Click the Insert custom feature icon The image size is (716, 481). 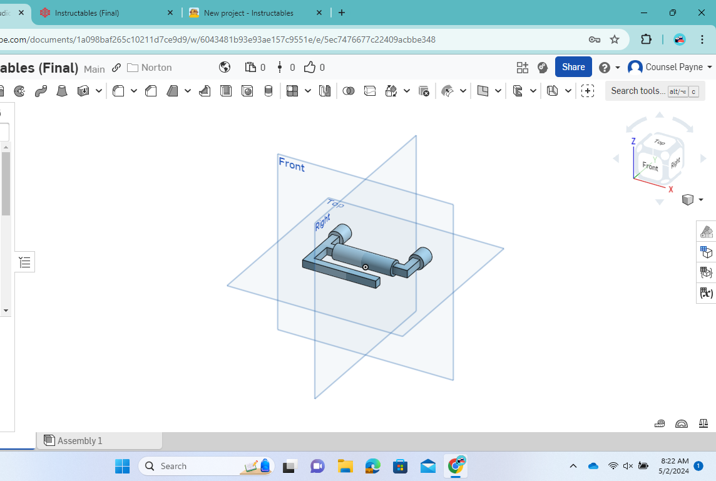(x=588, y=91)
